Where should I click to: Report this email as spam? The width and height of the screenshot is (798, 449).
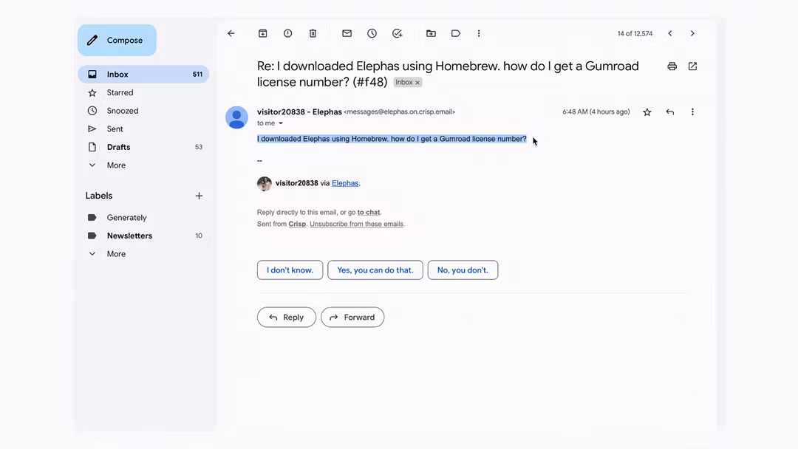coord(287,33)
